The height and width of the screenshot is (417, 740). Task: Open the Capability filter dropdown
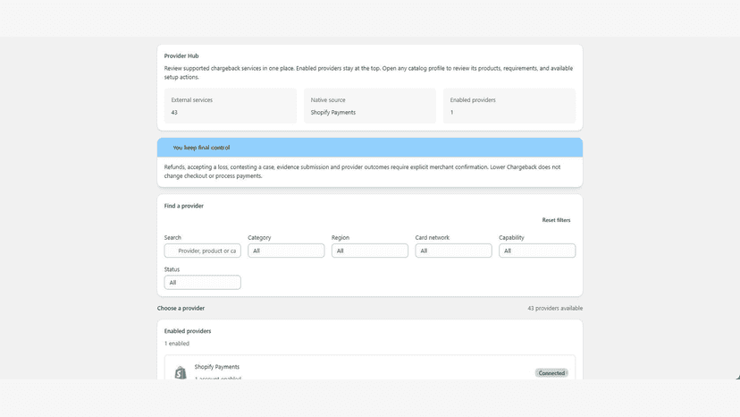click(x=537, y=251)
